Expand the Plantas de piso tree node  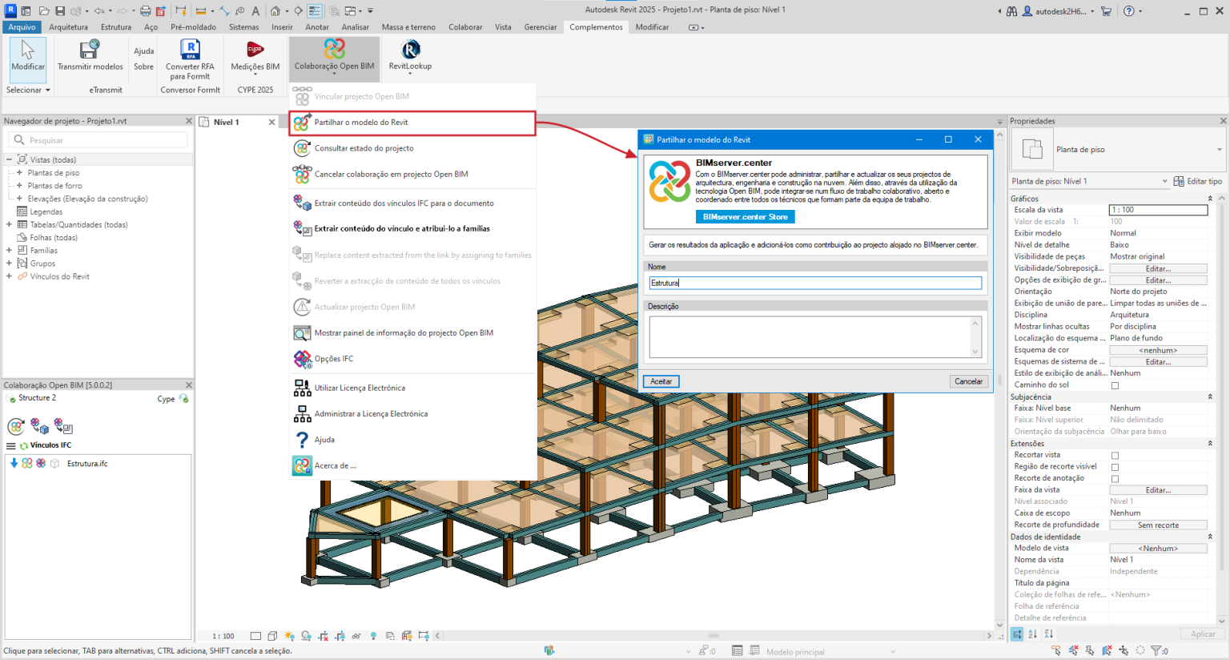click(19, 173)
